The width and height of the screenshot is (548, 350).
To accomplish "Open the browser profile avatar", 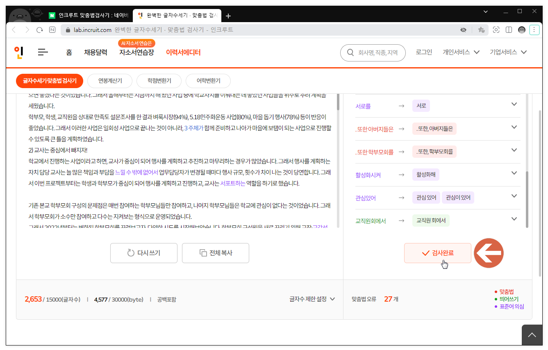I will 522,30.
